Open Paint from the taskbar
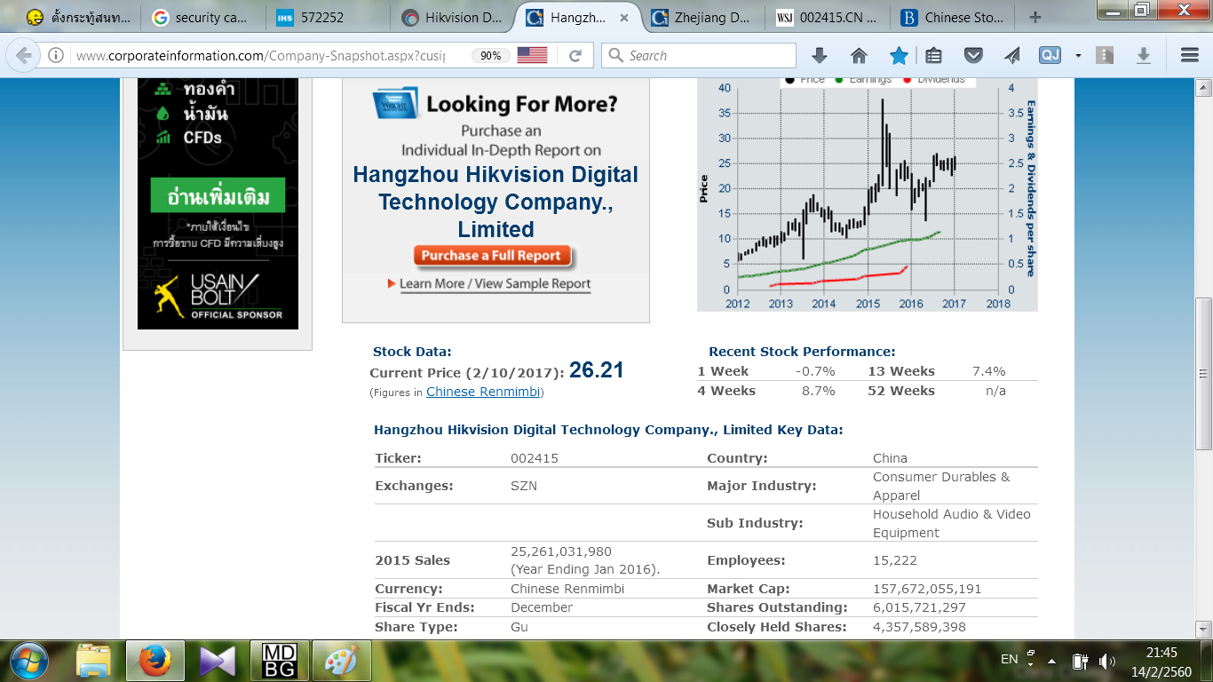 [342, 661]
